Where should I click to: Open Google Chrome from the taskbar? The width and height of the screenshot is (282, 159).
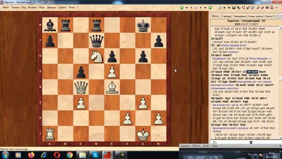70,155
